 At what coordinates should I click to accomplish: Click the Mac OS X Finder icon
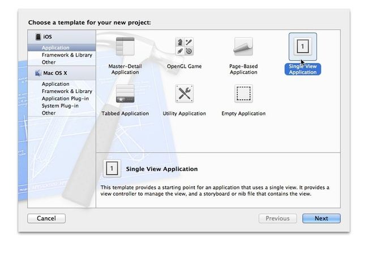(x=38, y=73)
